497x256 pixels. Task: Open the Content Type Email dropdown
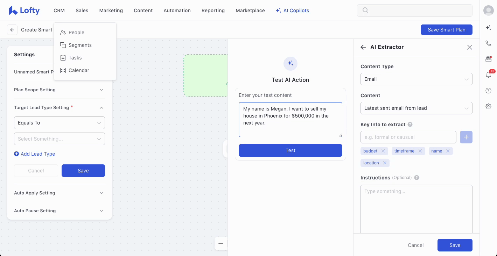point(416,79)
